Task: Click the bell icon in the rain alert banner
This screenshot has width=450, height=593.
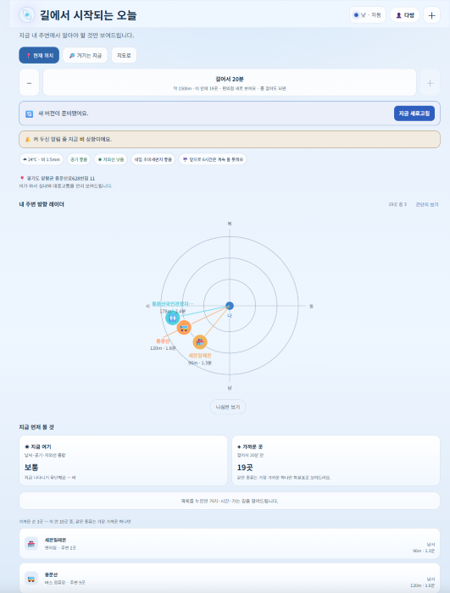Action: pos(28,139)
